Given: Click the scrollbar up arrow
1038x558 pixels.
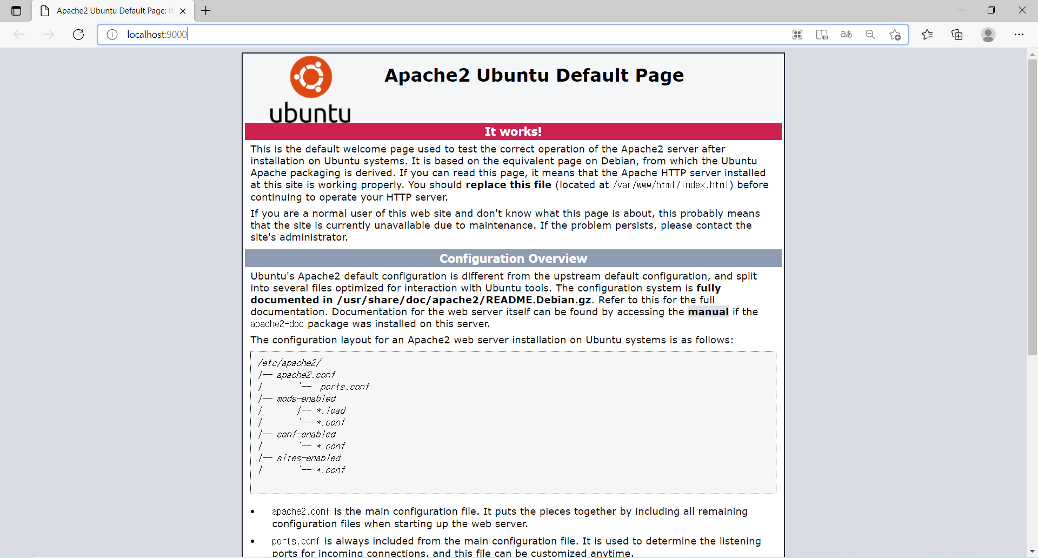Looking at the screenshot, I should coord(1032,54).
